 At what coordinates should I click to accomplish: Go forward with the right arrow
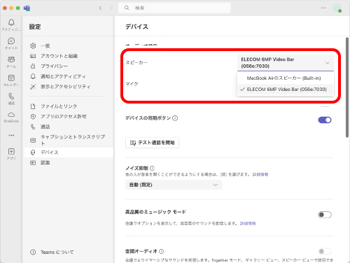click(x=111, y=8)
